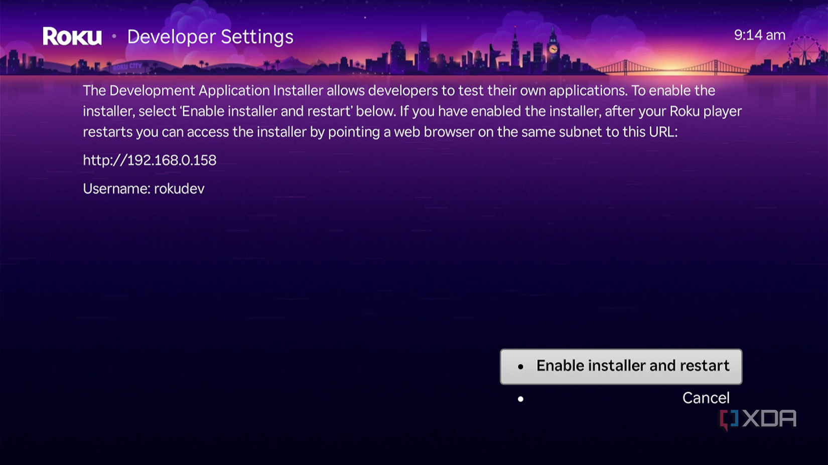Viewport: 828px width, 465px height.
Task: Click the Development Application Installer description paragraph
Action: coord(412,111)
